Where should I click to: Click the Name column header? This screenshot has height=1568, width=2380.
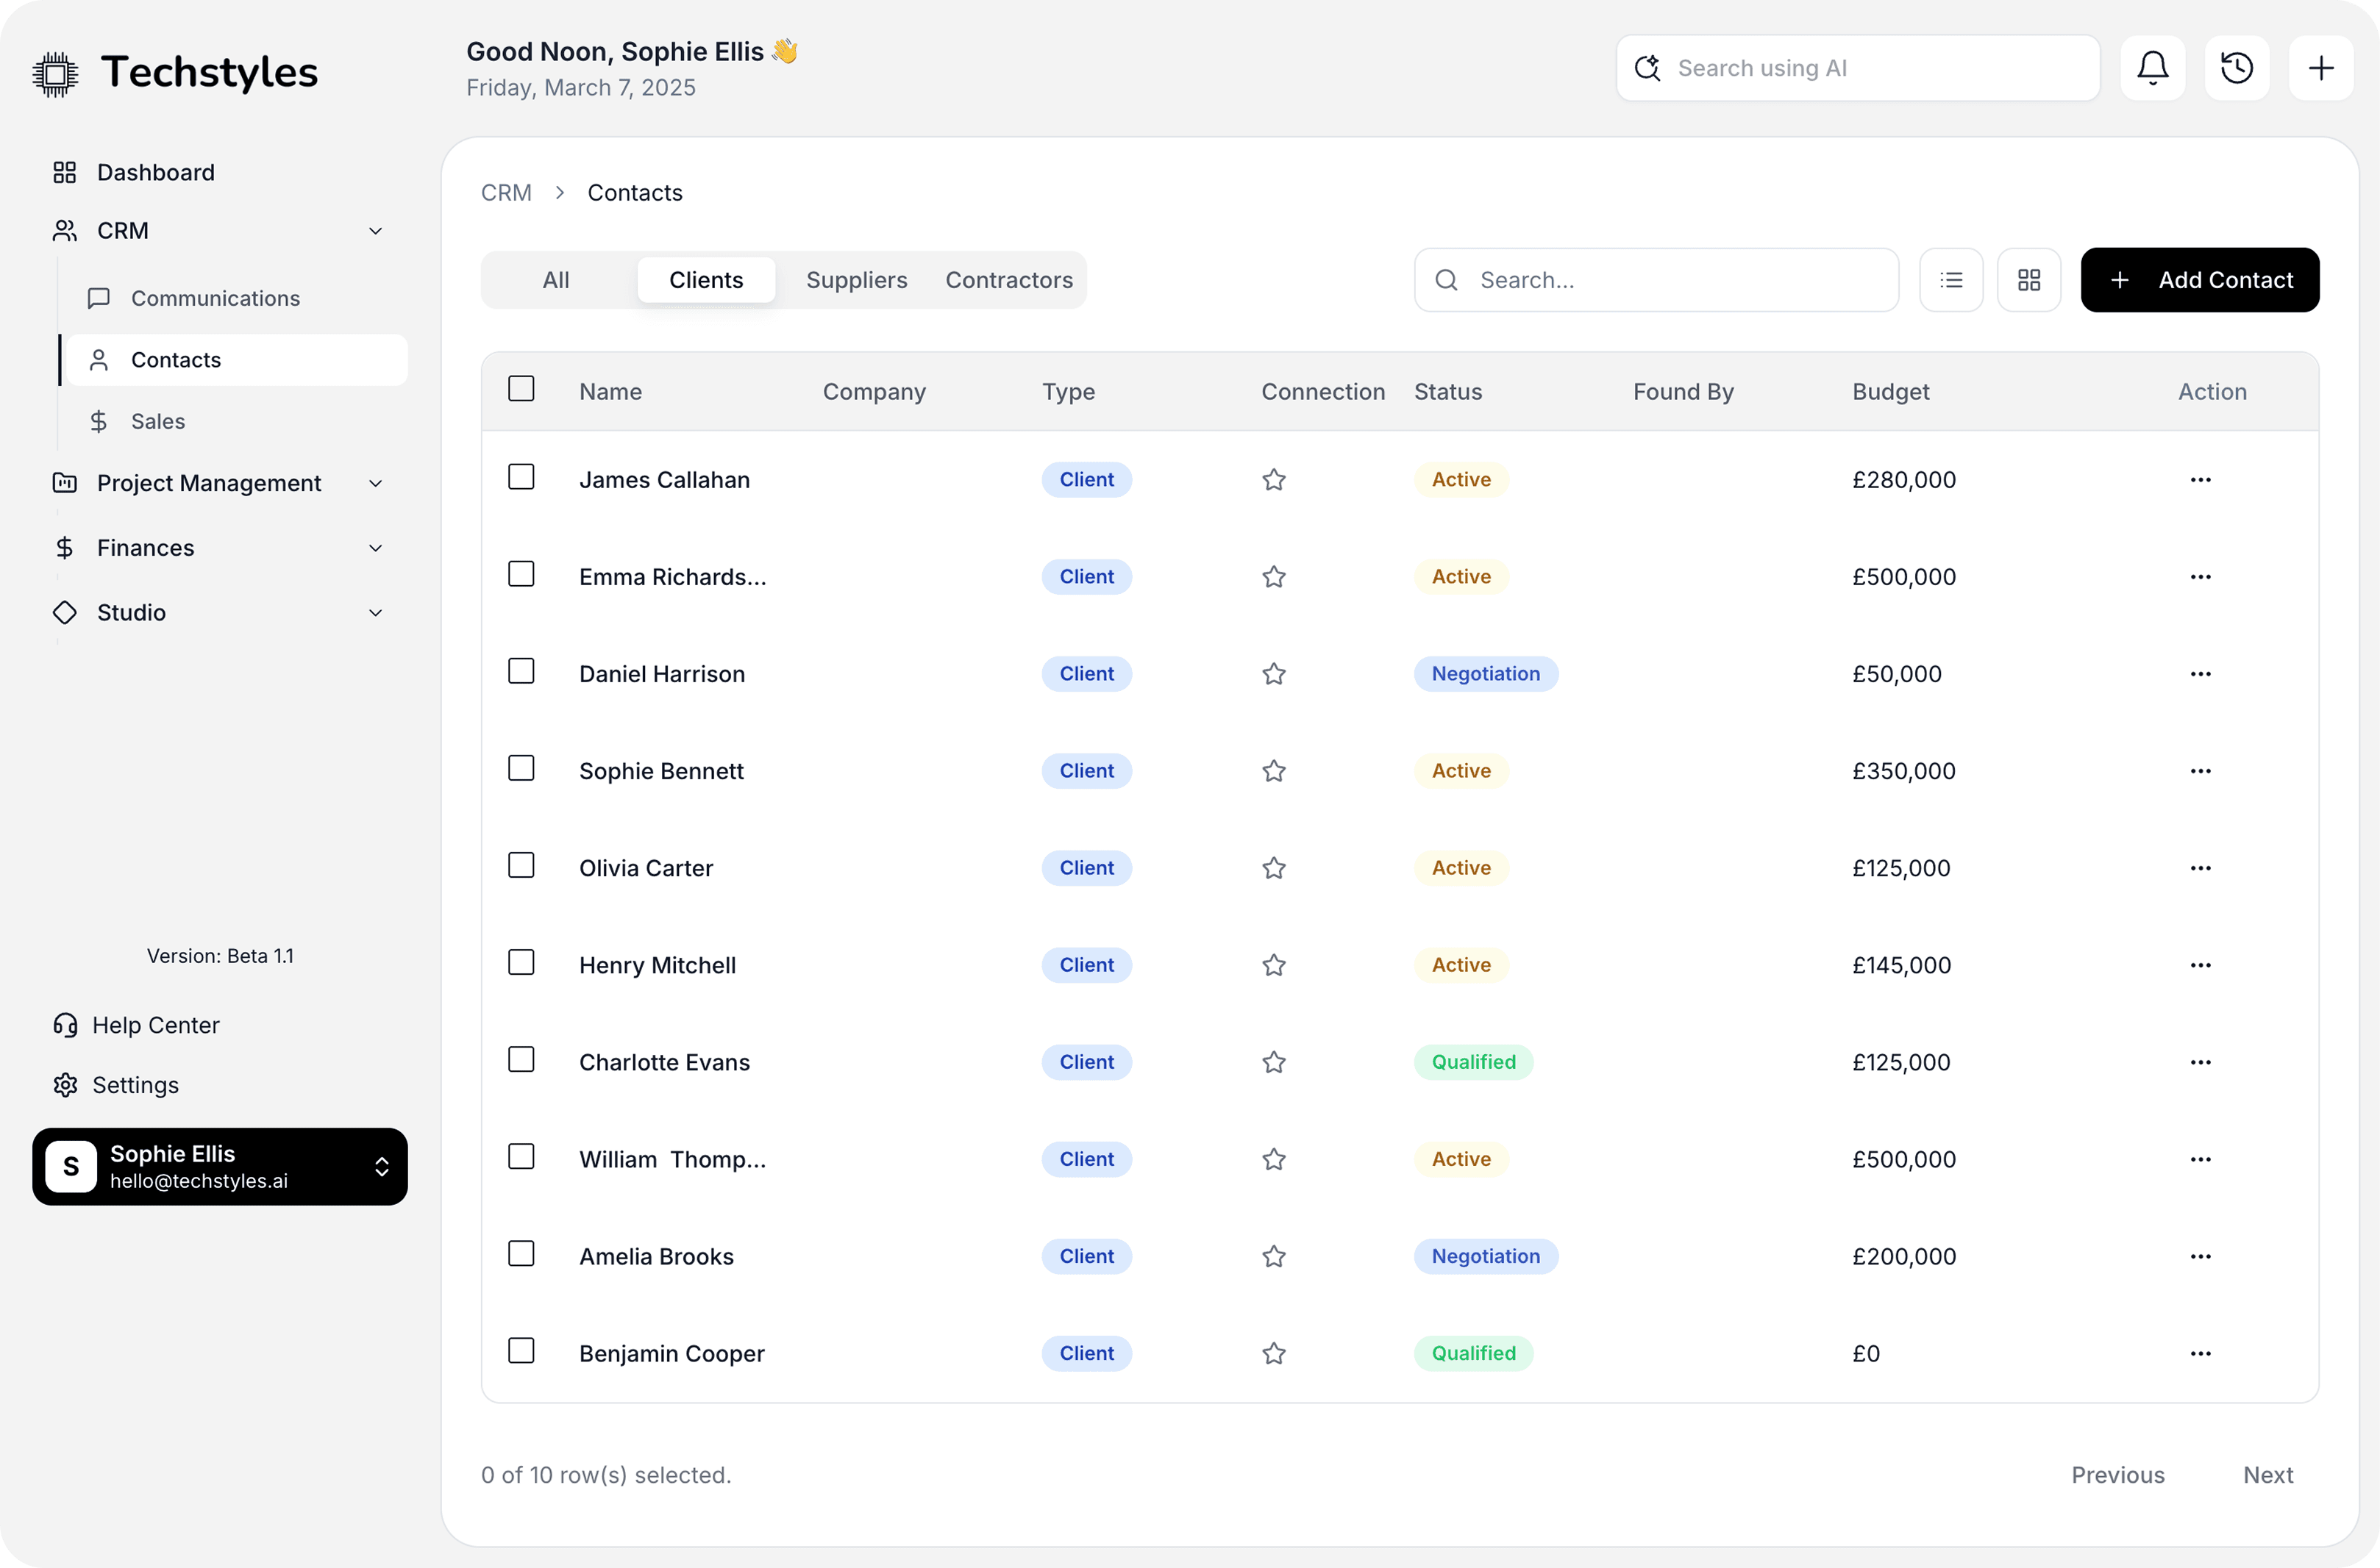coord(610,392)
